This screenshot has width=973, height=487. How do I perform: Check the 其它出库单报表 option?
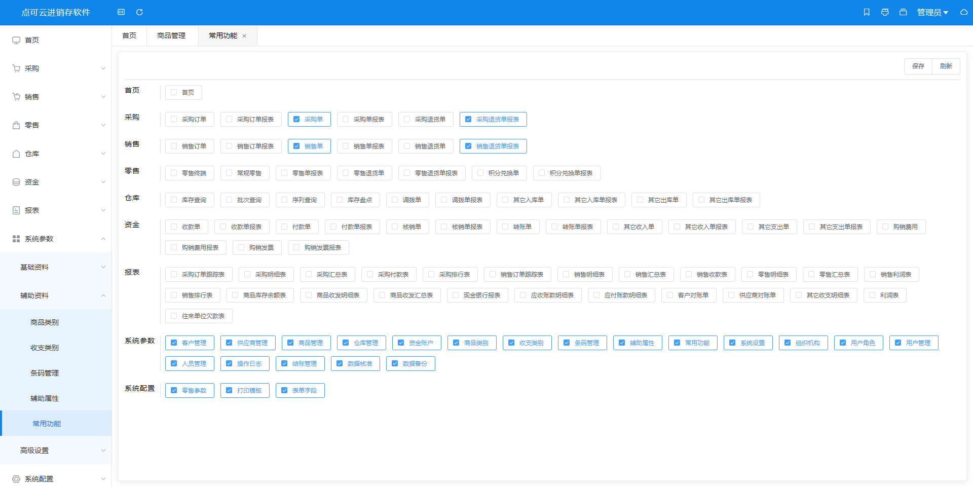pos(726,200)
